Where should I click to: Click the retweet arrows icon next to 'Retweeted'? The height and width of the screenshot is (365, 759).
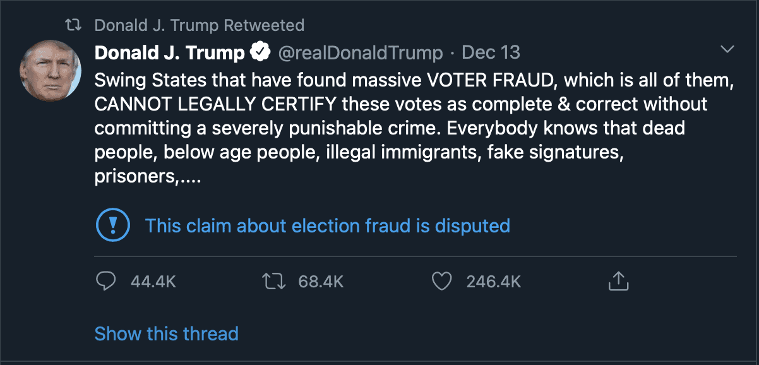(73, 25)
